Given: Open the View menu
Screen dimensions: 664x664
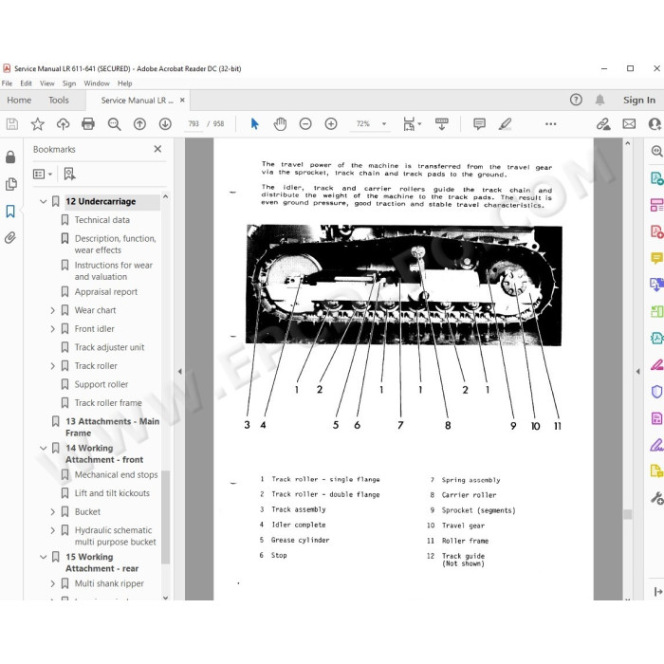Looking at the screenshot, I should [x=47, y=83].
